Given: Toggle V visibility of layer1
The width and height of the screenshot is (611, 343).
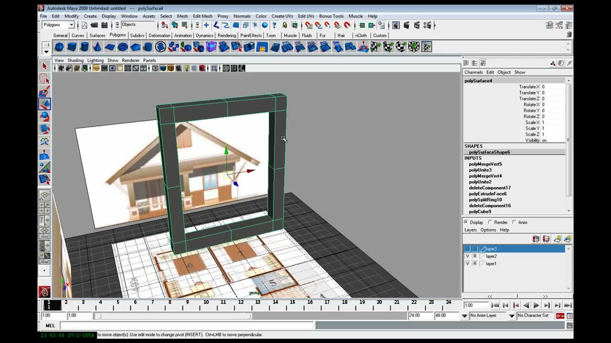Looking at the screenshot, I should click(x=468, y=263).
